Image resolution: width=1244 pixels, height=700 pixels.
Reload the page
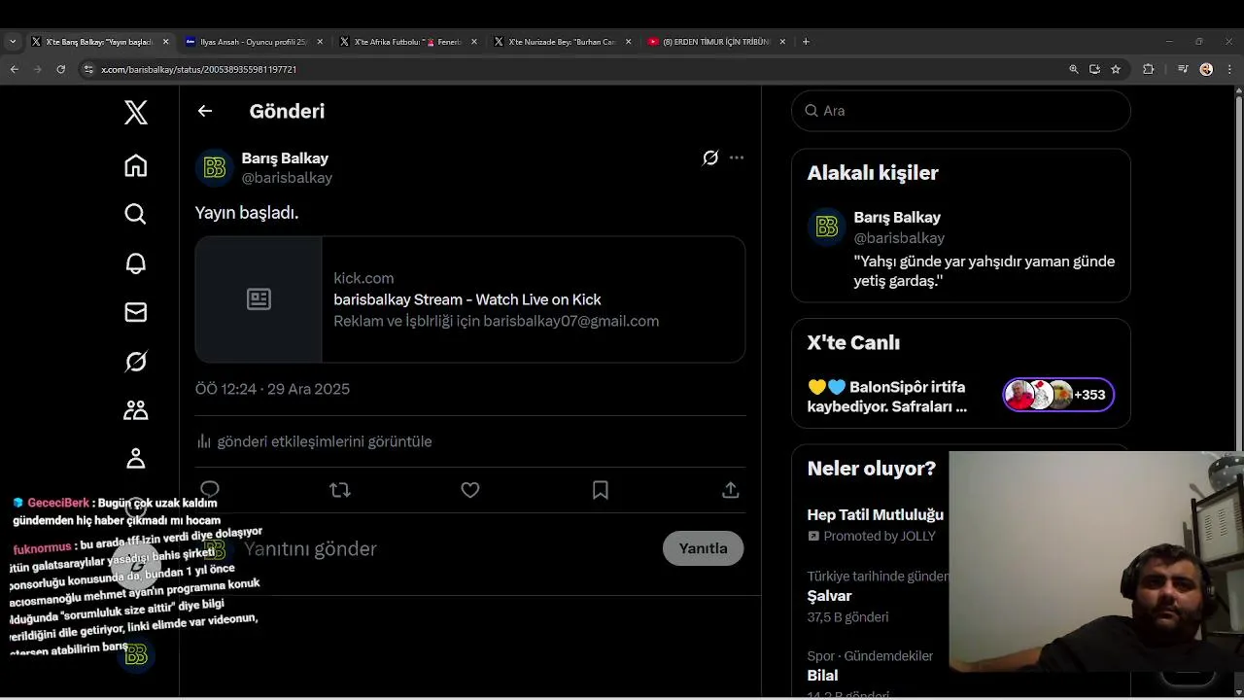60,69
